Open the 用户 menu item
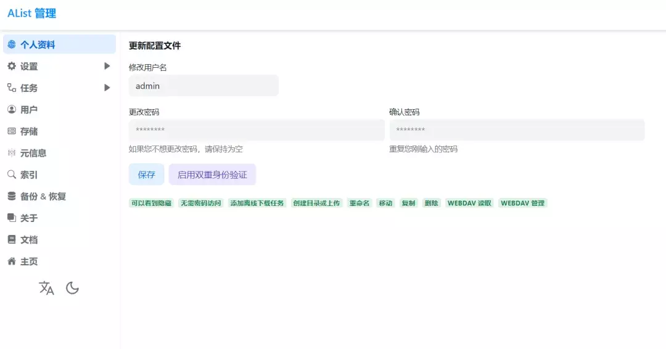666x349 pixels. tap(59, 109)
